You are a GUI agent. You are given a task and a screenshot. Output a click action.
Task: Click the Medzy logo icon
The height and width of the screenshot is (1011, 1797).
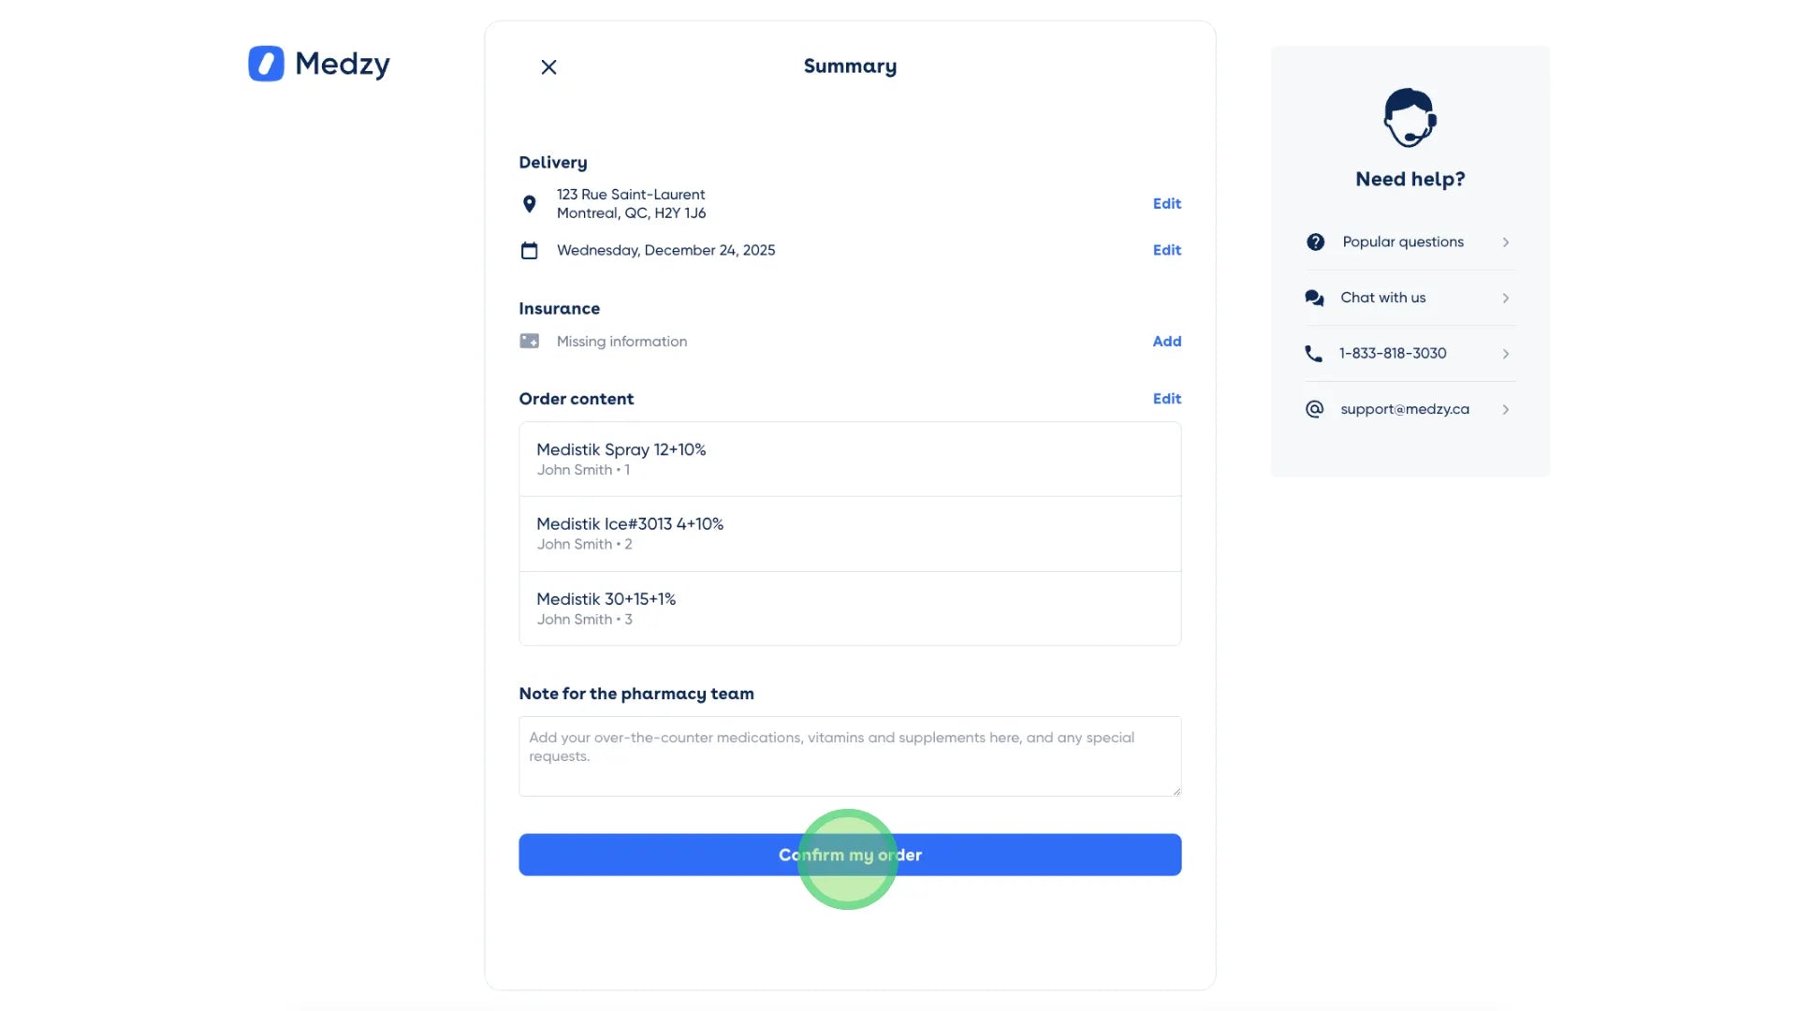pos(266,64)
